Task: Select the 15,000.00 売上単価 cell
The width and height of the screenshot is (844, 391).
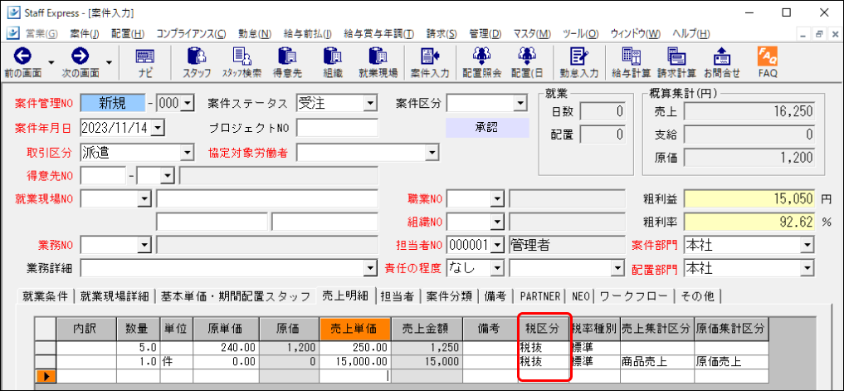Action: pos(355,362)
